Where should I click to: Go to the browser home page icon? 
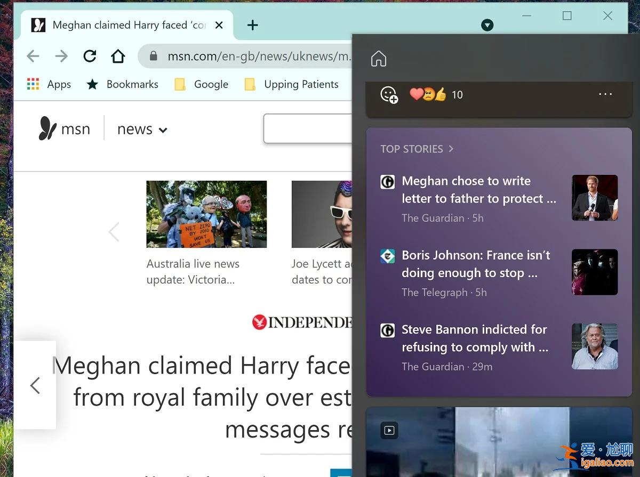(118, 56)
